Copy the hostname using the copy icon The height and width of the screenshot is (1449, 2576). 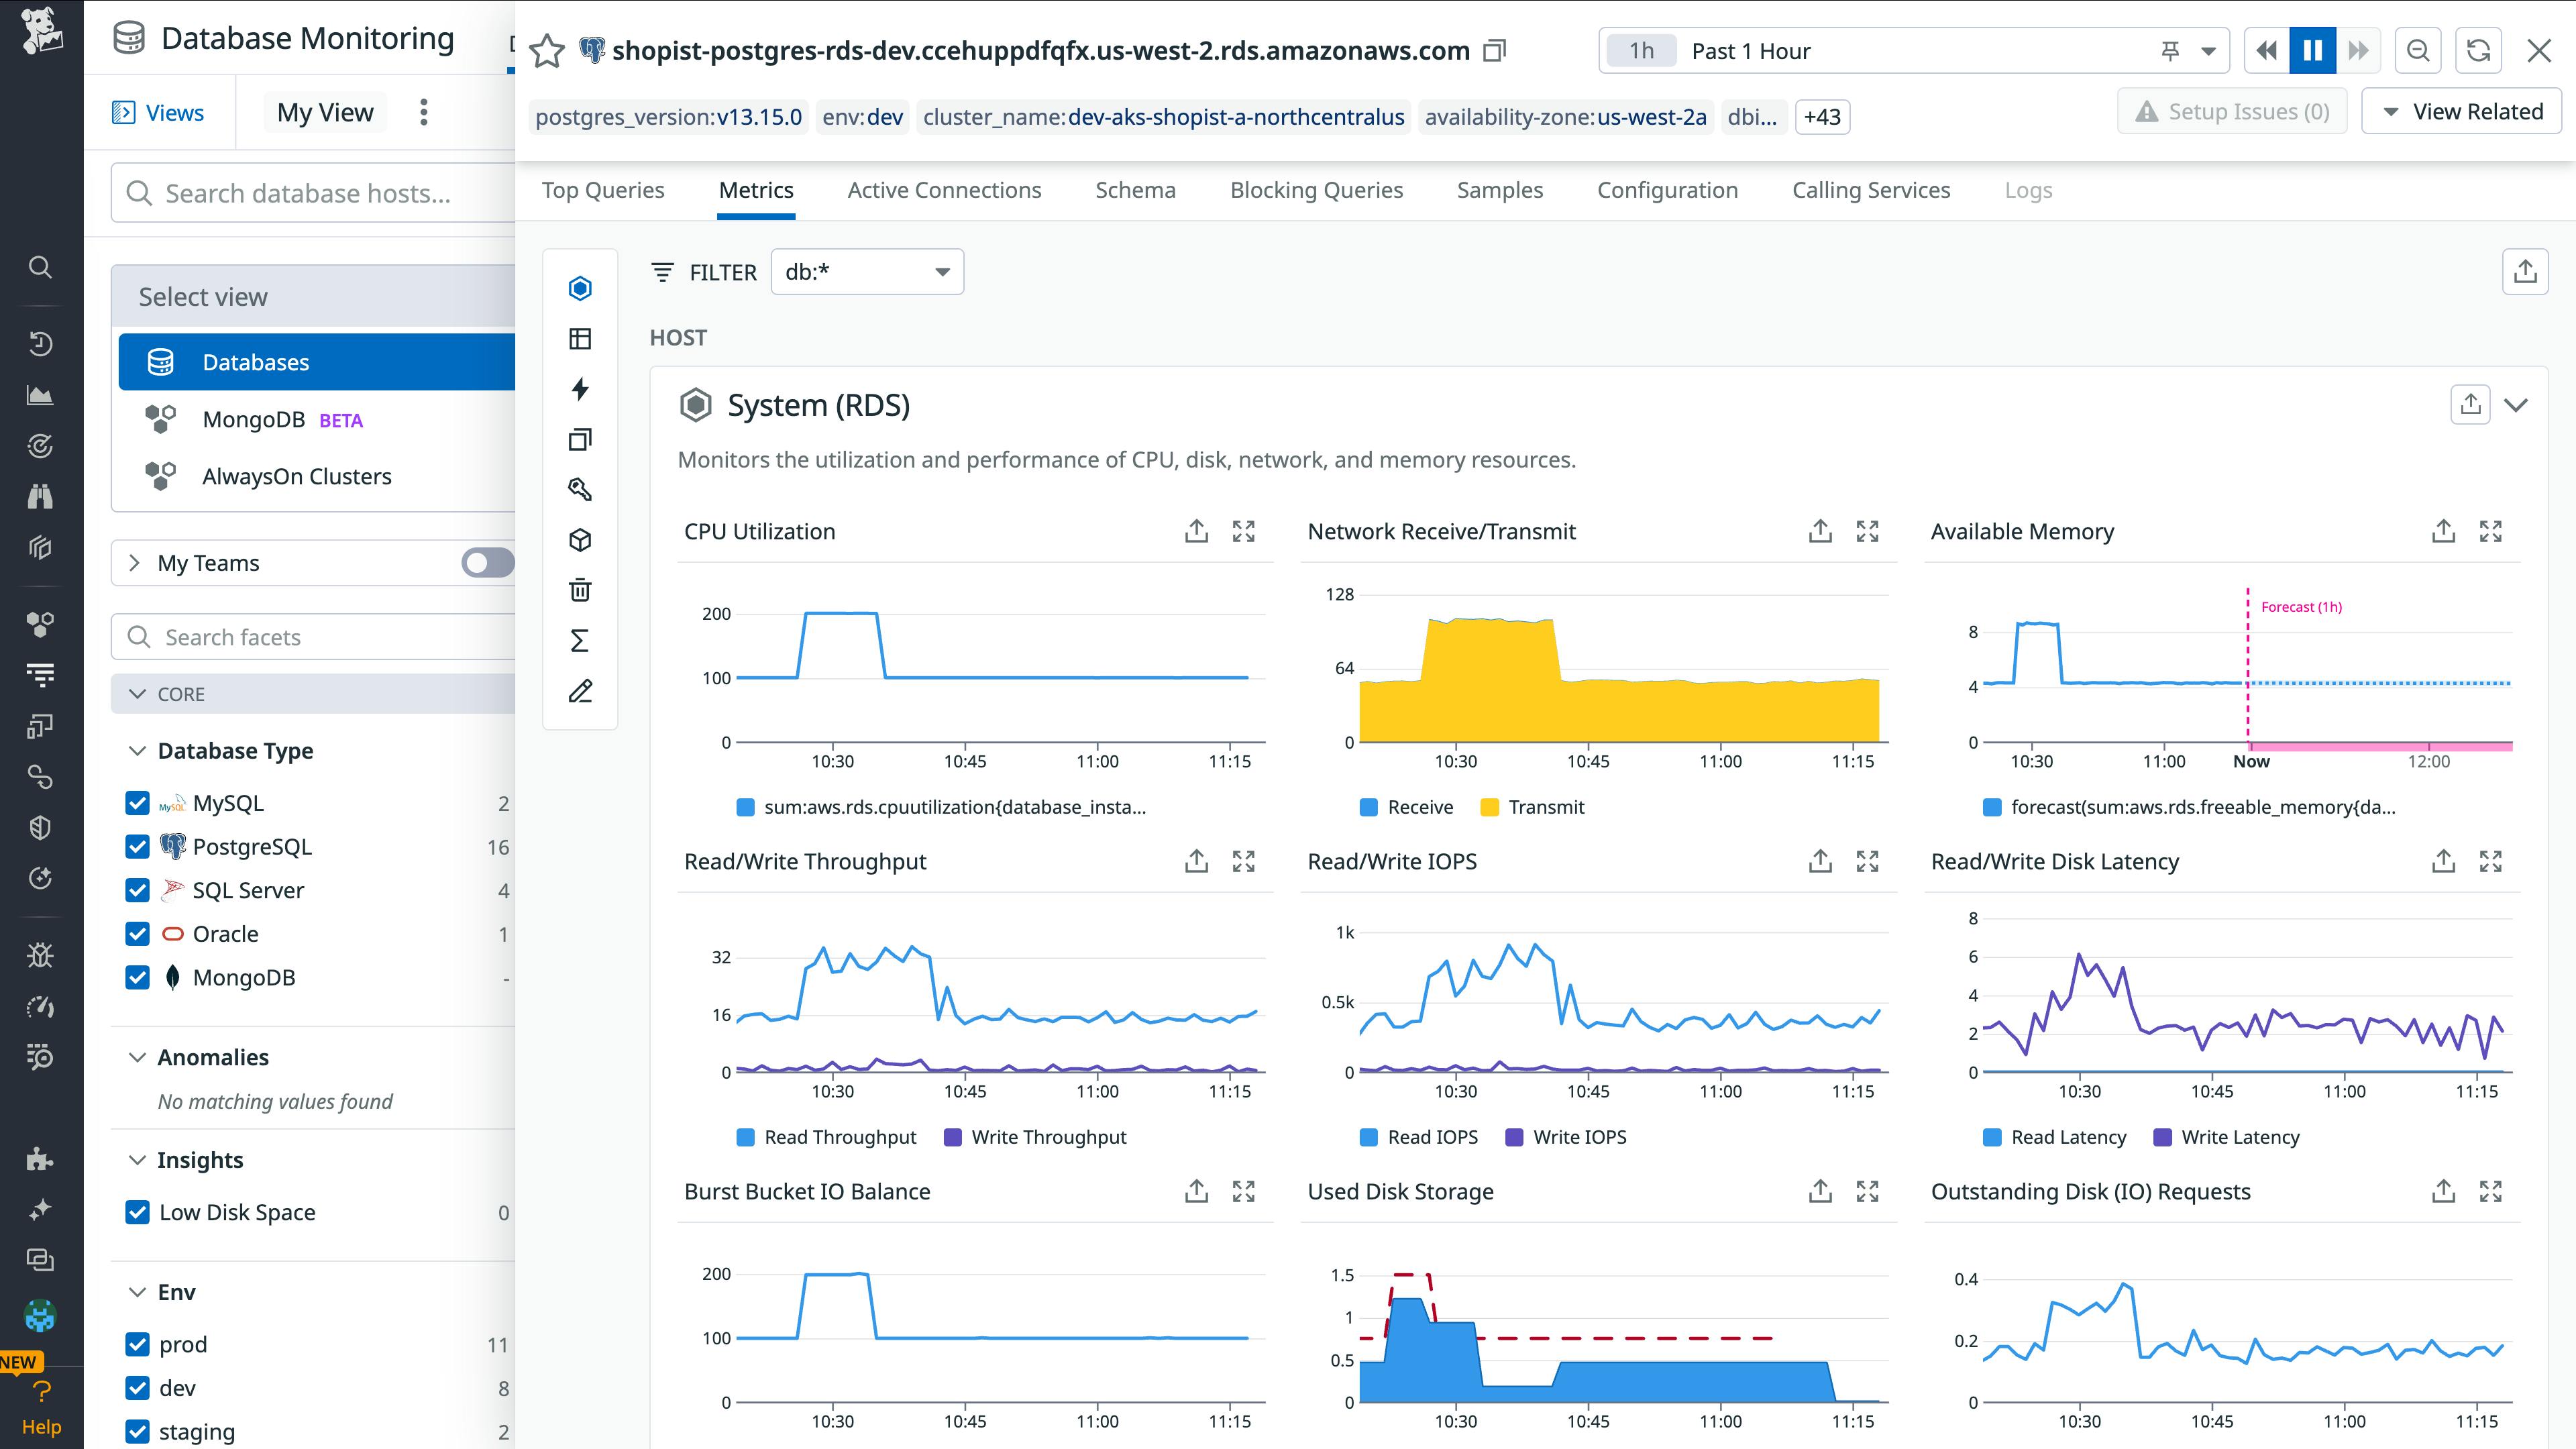pos(1494,50)
